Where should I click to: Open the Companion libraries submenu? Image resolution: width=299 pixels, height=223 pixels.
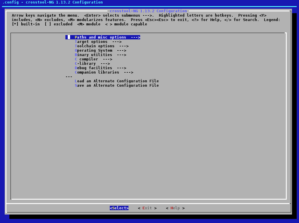click(104, 72)
